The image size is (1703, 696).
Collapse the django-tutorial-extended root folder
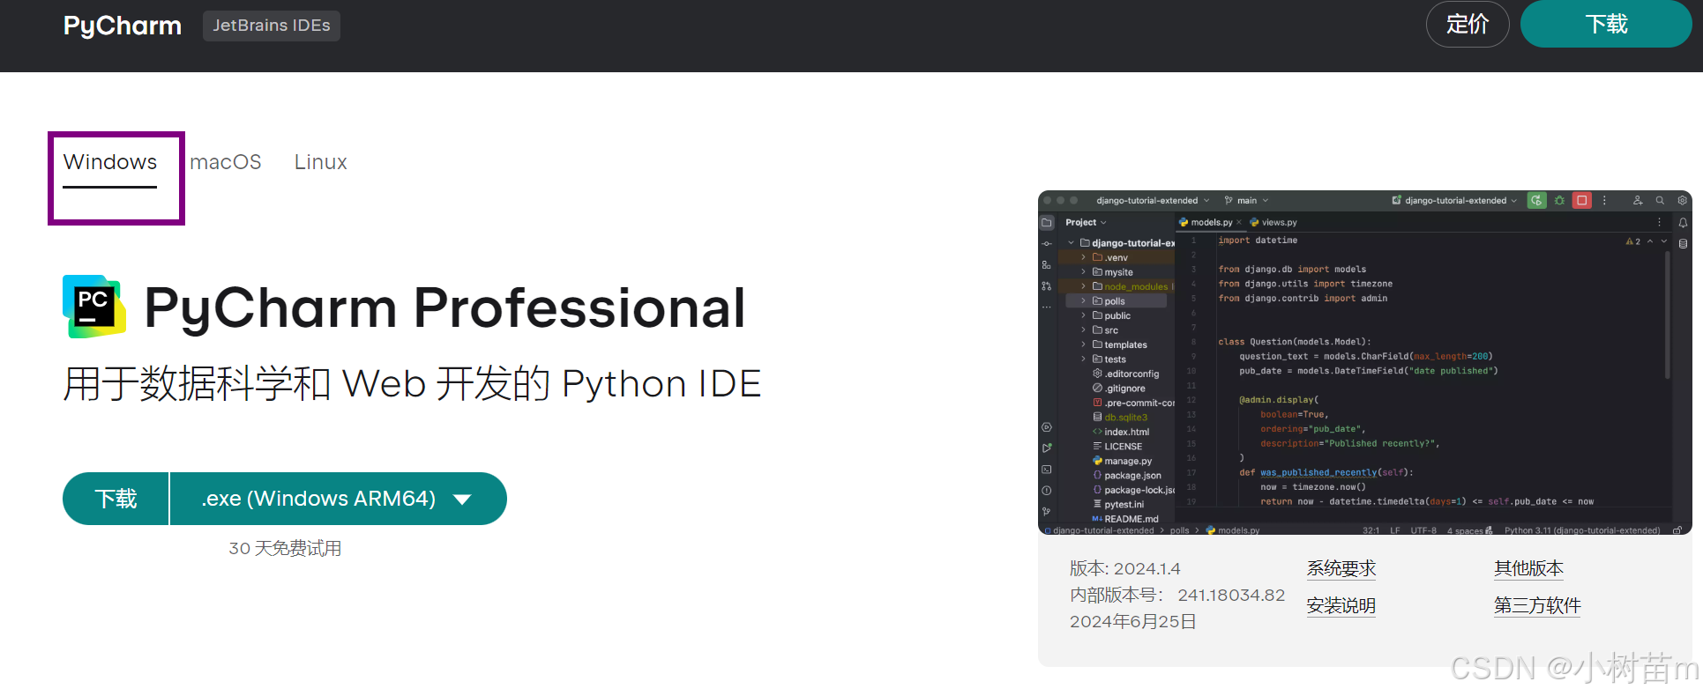coord(1072,243)
